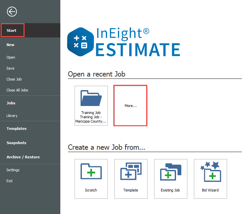Show more recent jobs via More... tile
This screenshot has width=242, height=214.
pyautogui.click(x=130, y=106)
